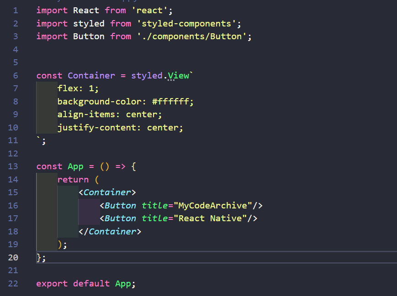Click the word React on line 1
This screenshot has height=296, width=397.
pyautogui.click(x=86, y=10)
